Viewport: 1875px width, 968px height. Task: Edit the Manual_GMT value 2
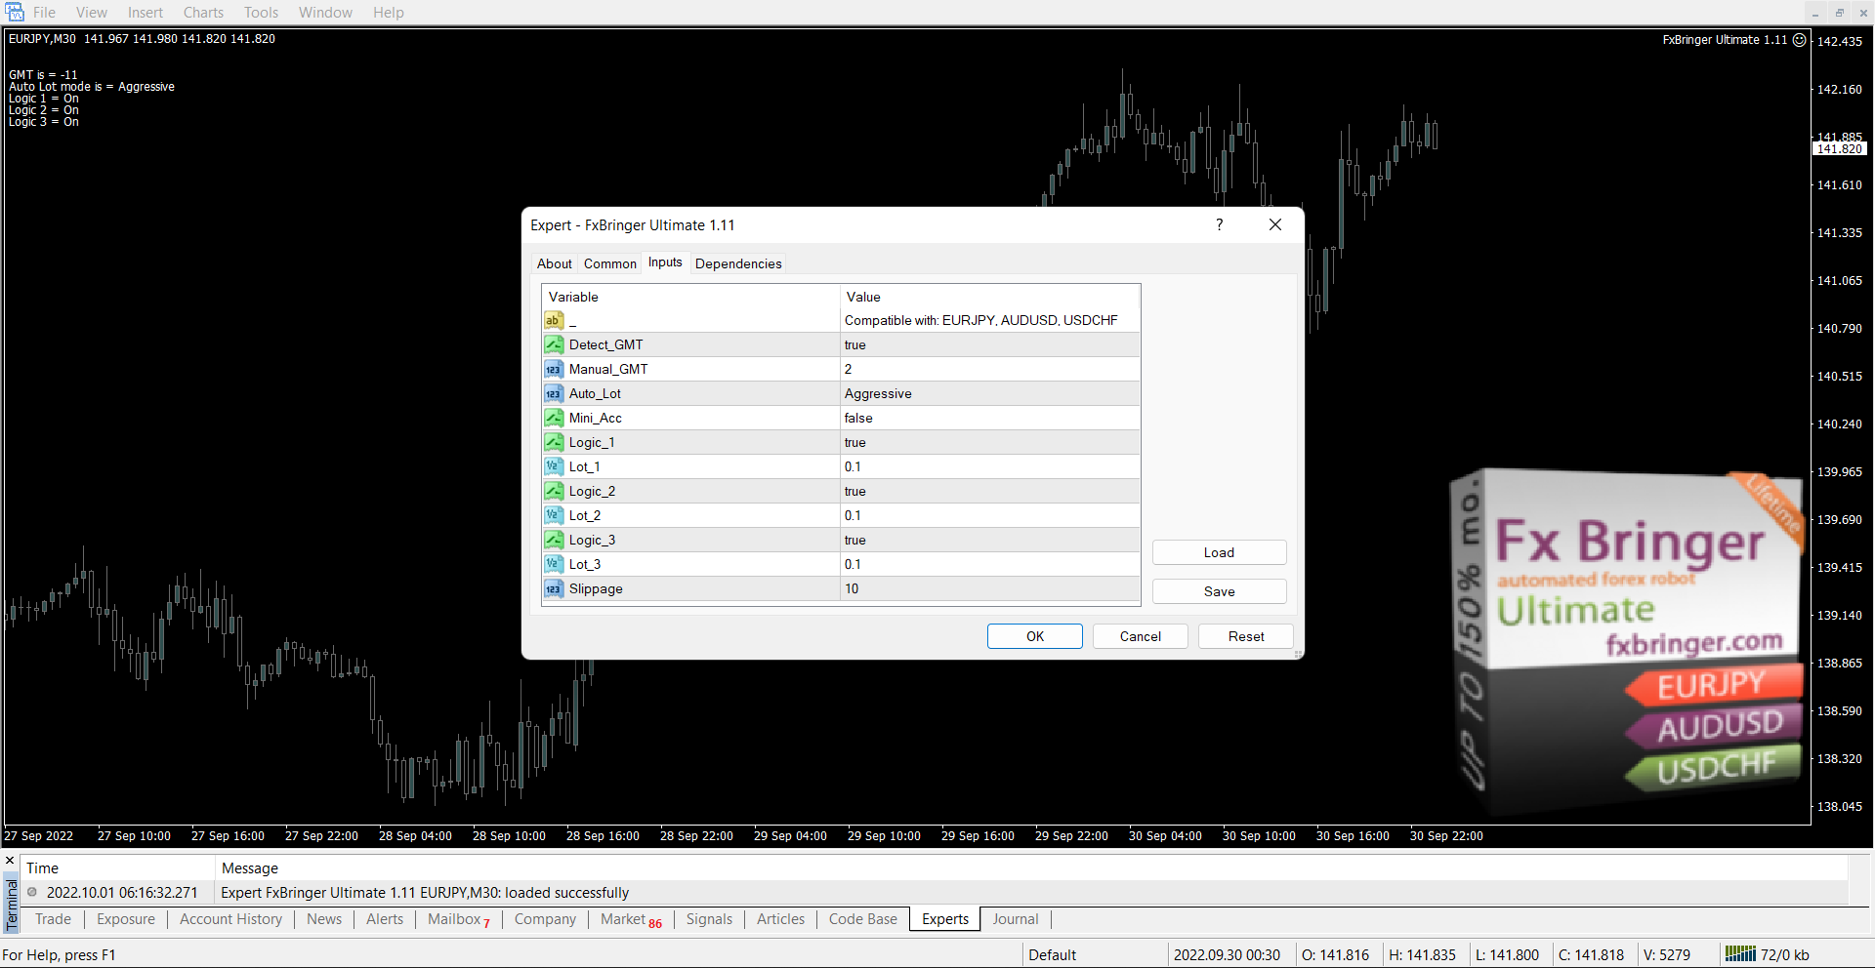tap(990, 369)
